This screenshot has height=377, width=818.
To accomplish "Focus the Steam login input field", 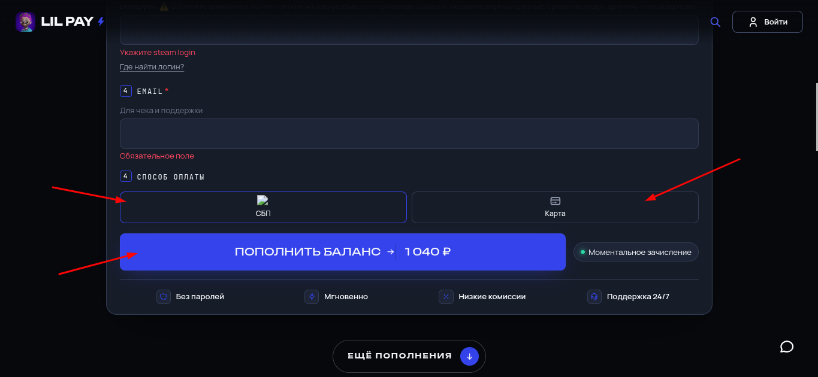I will click(x=409, y=31).
